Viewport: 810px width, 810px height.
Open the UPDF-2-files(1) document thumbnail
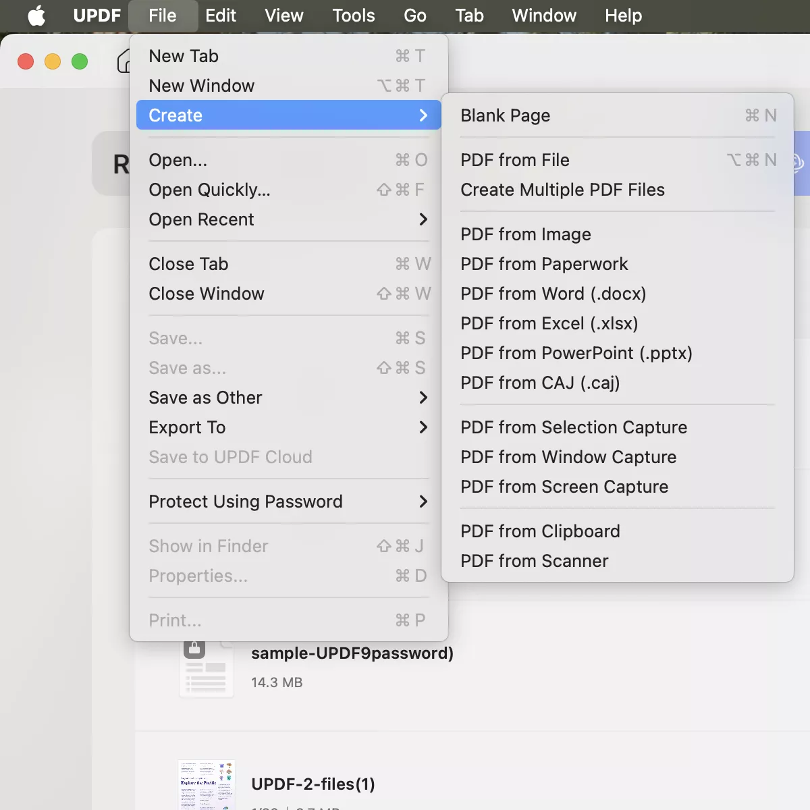tap(207, 784)
